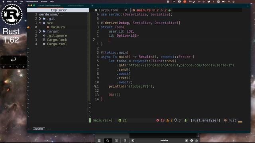Viewport: 255px width, 143px height.
Task: Open the .gitignore file entry
Action: click(57, 35)
